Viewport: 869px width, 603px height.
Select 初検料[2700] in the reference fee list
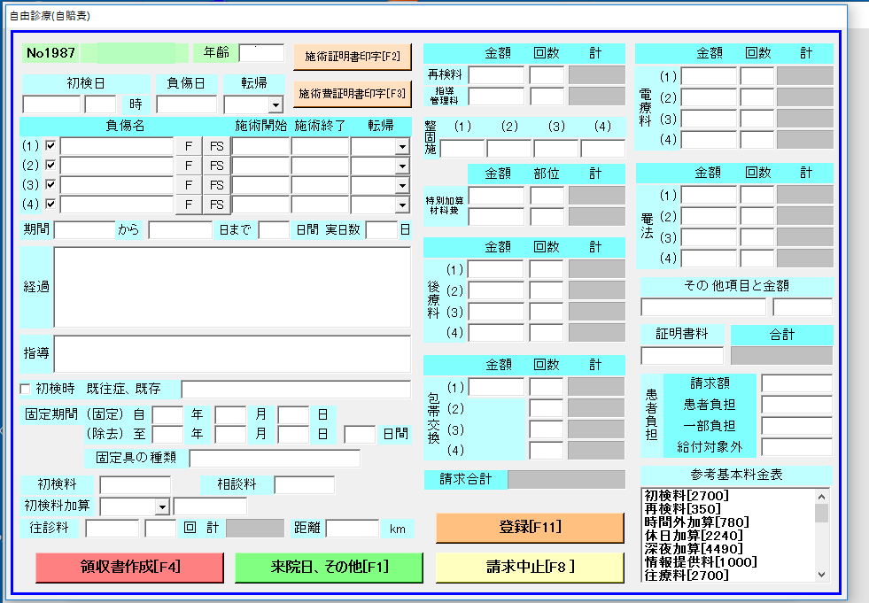click(x=679, y=496)
